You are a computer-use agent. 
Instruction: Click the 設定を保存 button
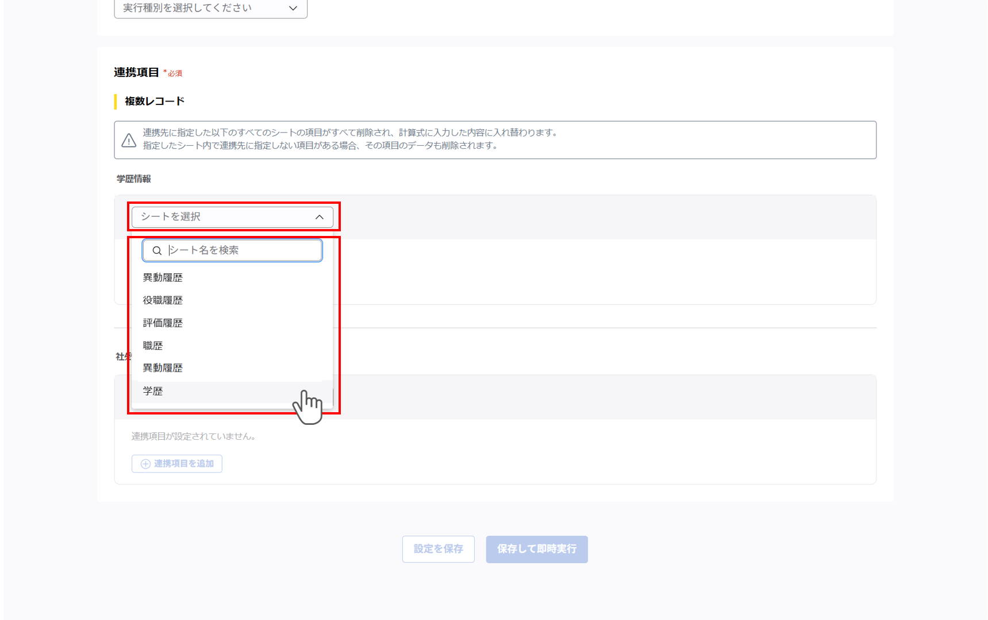438,549
